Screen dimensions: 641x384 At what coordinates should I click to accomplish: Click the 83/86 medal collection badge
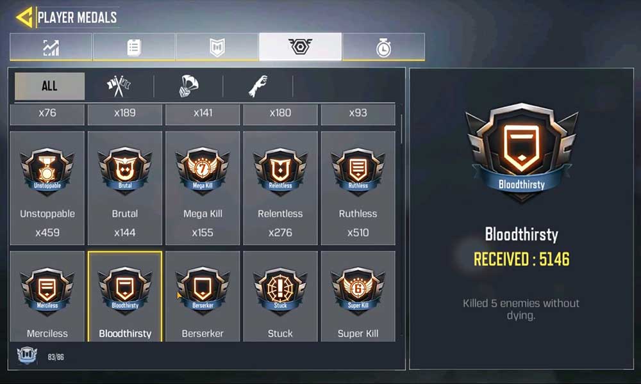point(28,356)
